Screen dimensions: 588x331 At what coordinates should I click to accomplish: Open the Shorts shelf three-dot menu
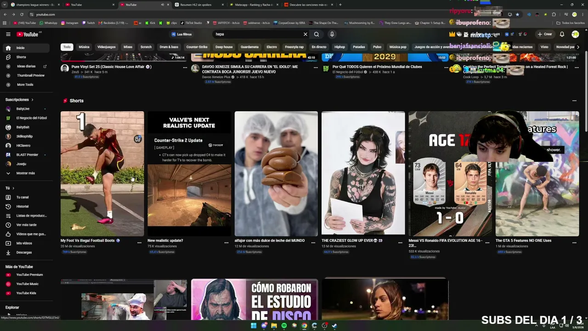[x=574, y=101]
